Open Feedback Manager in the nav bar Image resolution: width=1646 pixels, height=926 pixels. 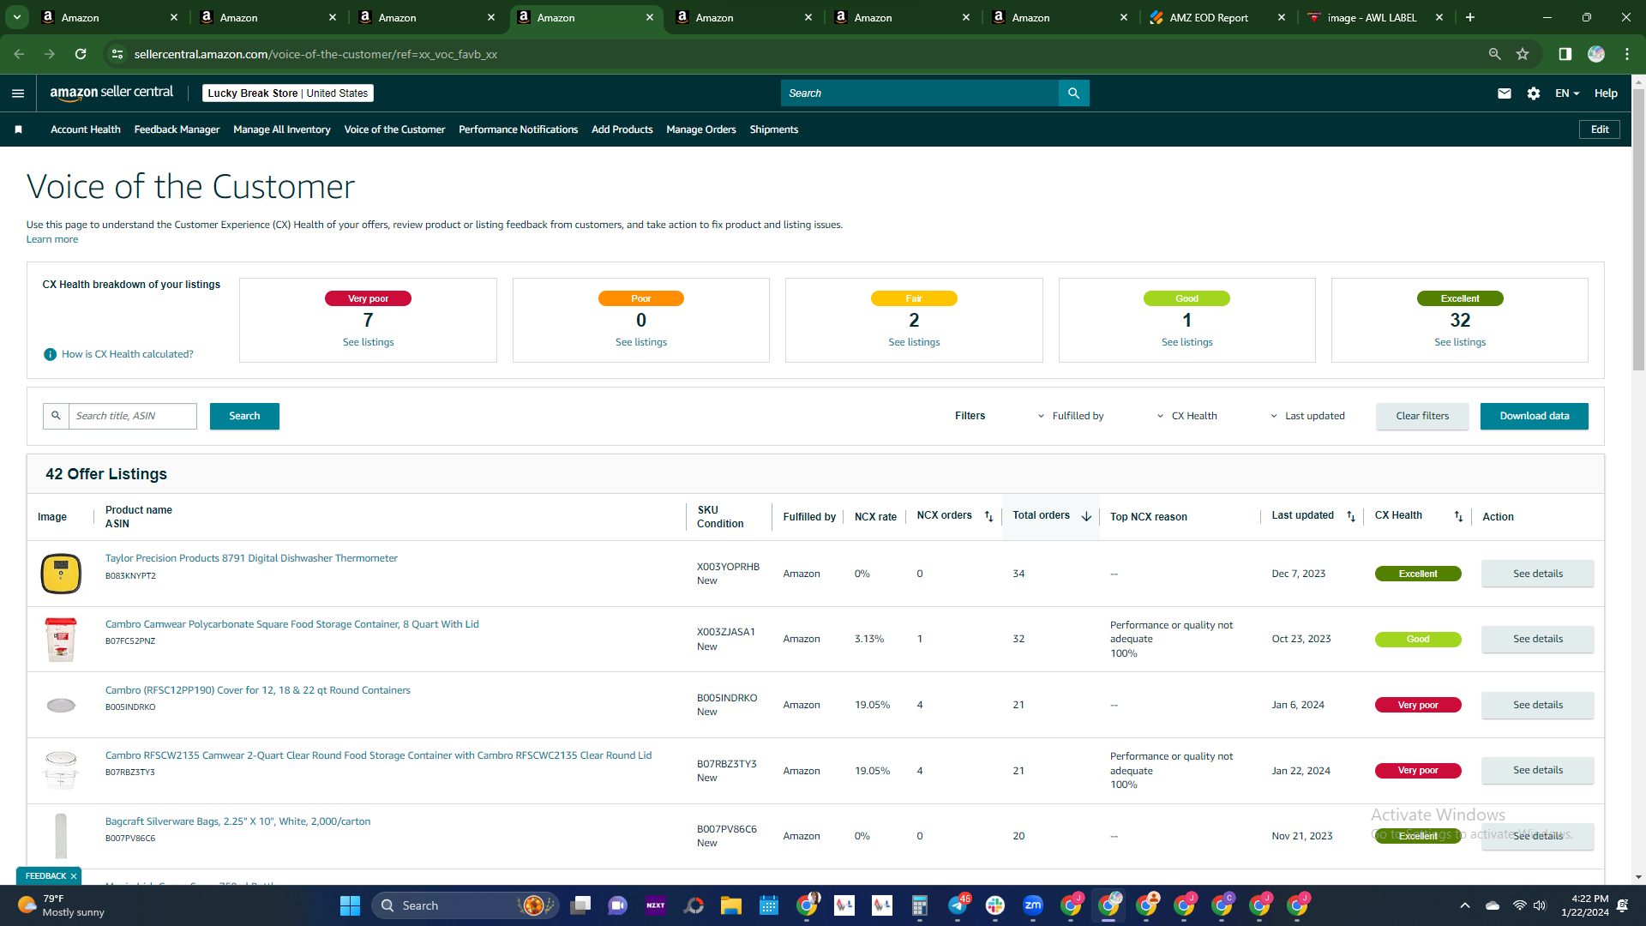tap(177, 129)
